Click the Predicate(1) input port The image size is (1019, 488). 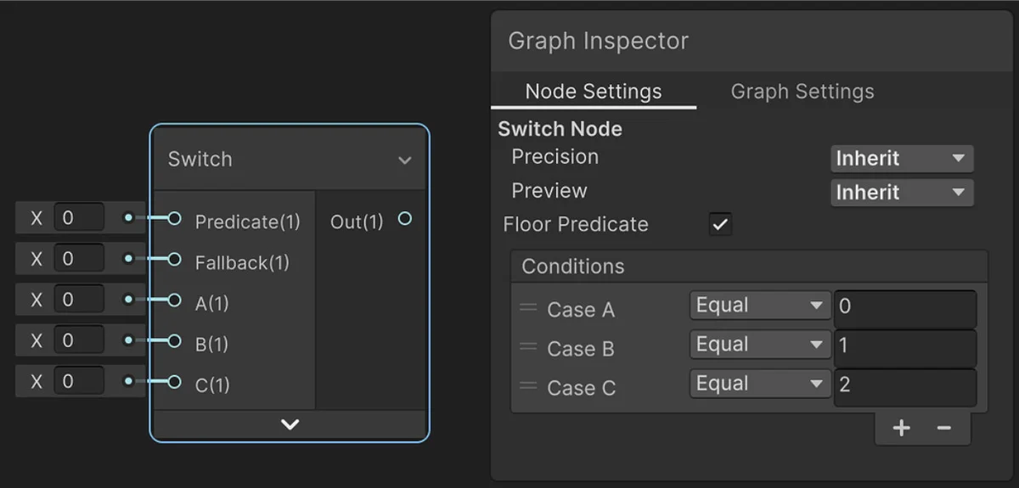tap(174, 219)
